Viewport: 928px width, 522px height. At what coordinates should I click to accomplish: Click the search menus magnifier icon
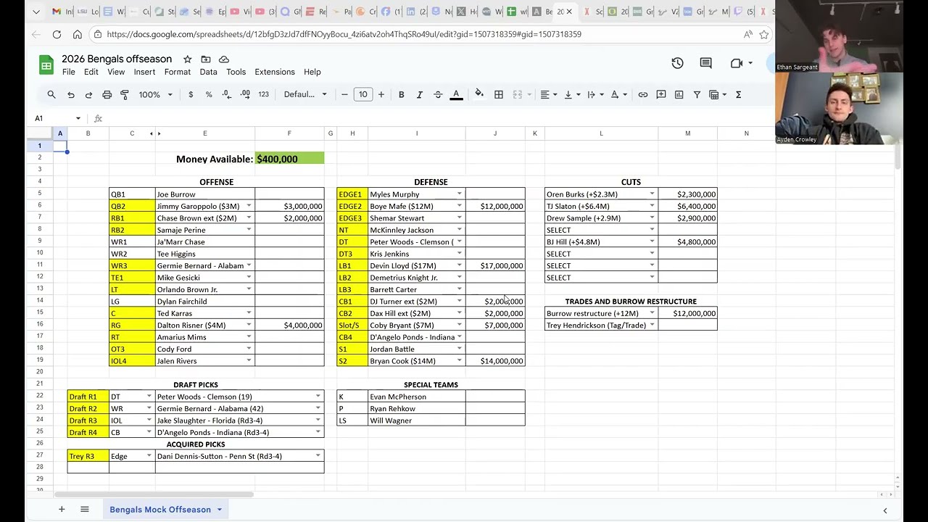click(51, 94)
